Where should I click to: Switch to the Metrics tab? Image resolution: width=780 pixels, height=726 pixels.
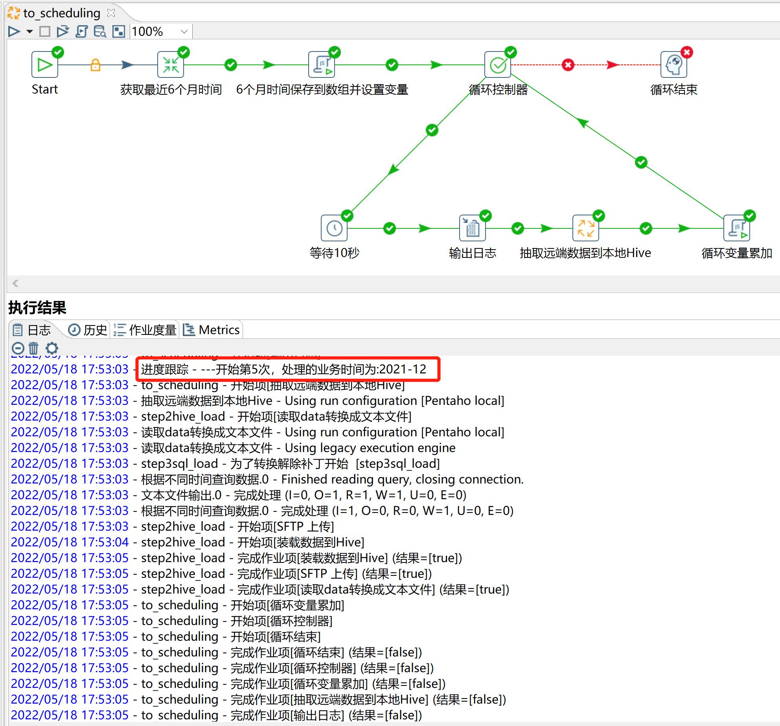212,330
